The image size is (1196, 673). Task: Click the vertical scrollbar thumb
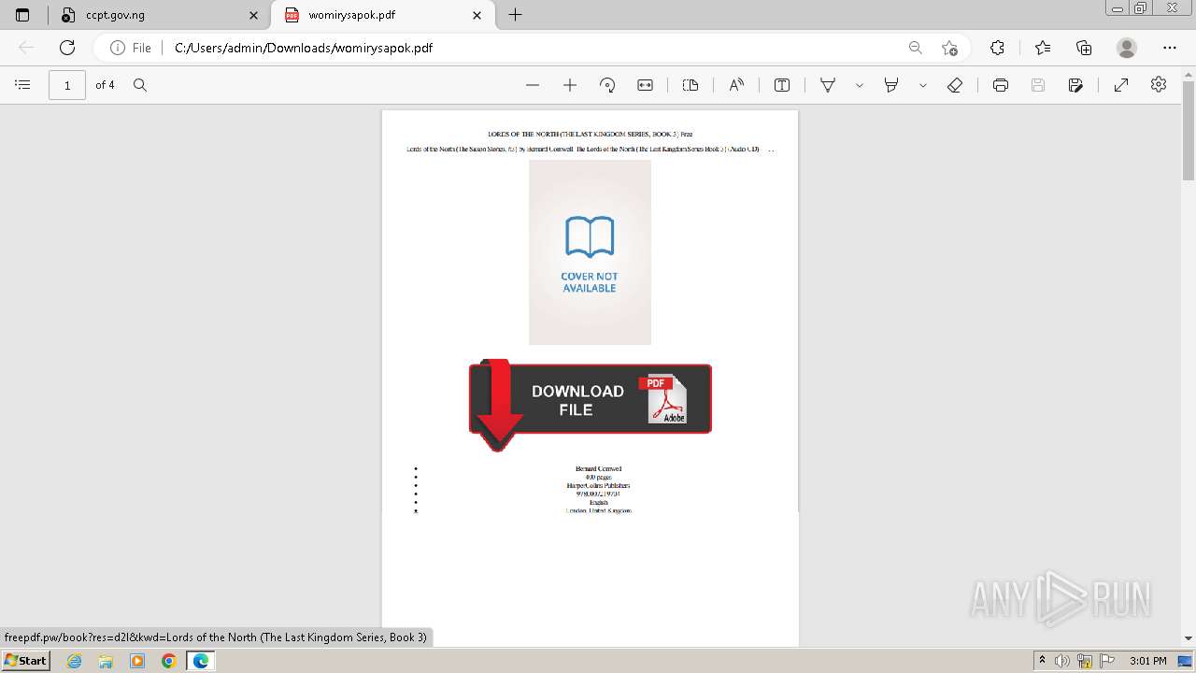coord(1189,131)
